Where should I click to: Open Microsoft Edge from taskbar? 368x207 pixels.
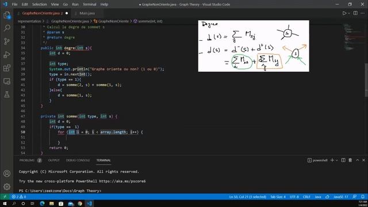tap(42, 204)
